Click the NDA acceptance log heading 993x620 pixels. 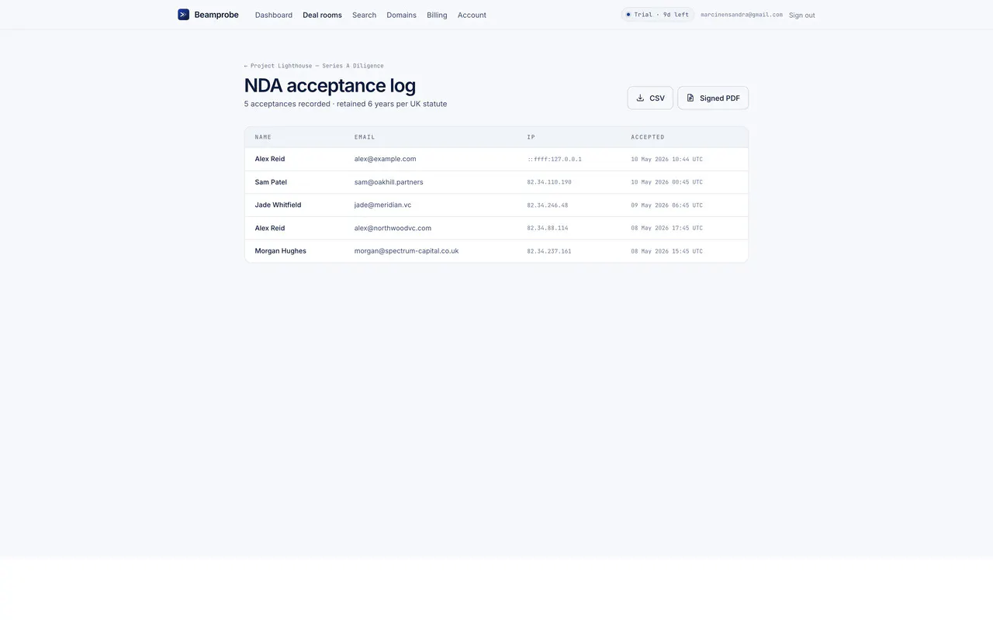[330, 85]
